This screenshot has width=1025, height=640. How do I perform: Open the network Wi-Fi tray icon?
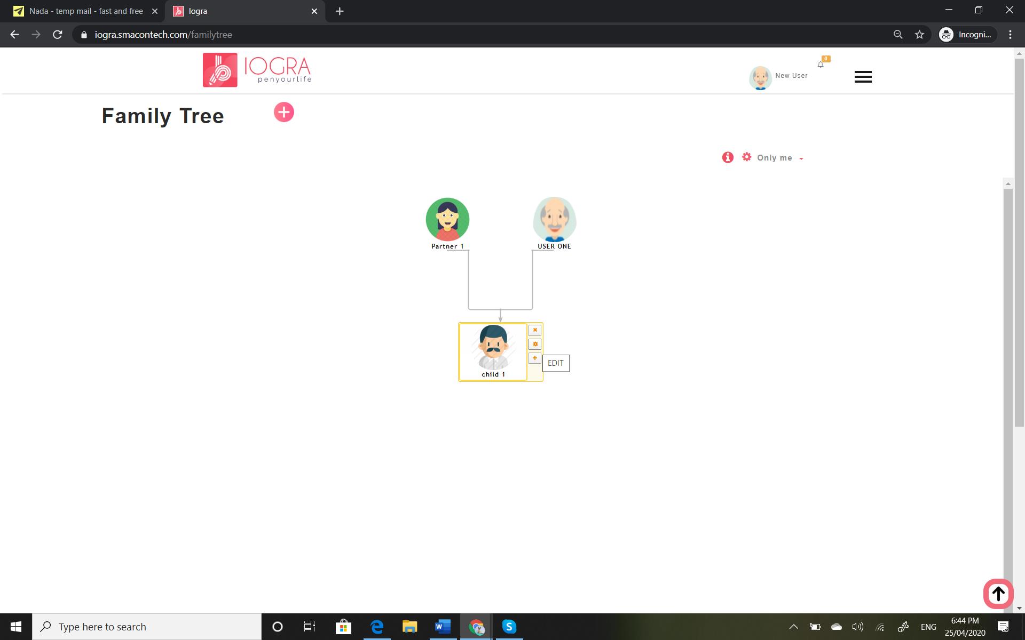tap(880, 627)
